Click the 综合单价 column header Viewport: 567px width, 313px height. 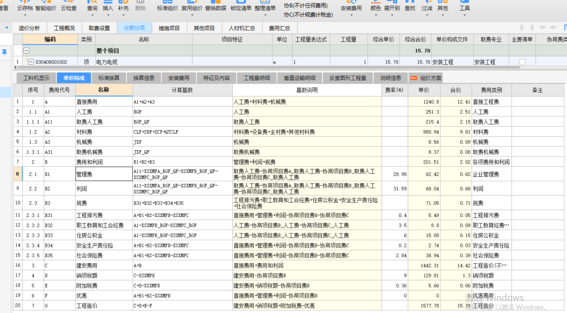coord(384,39)
